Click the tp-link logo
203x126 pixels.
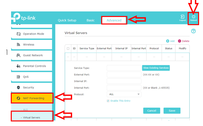tap(23, 18)
